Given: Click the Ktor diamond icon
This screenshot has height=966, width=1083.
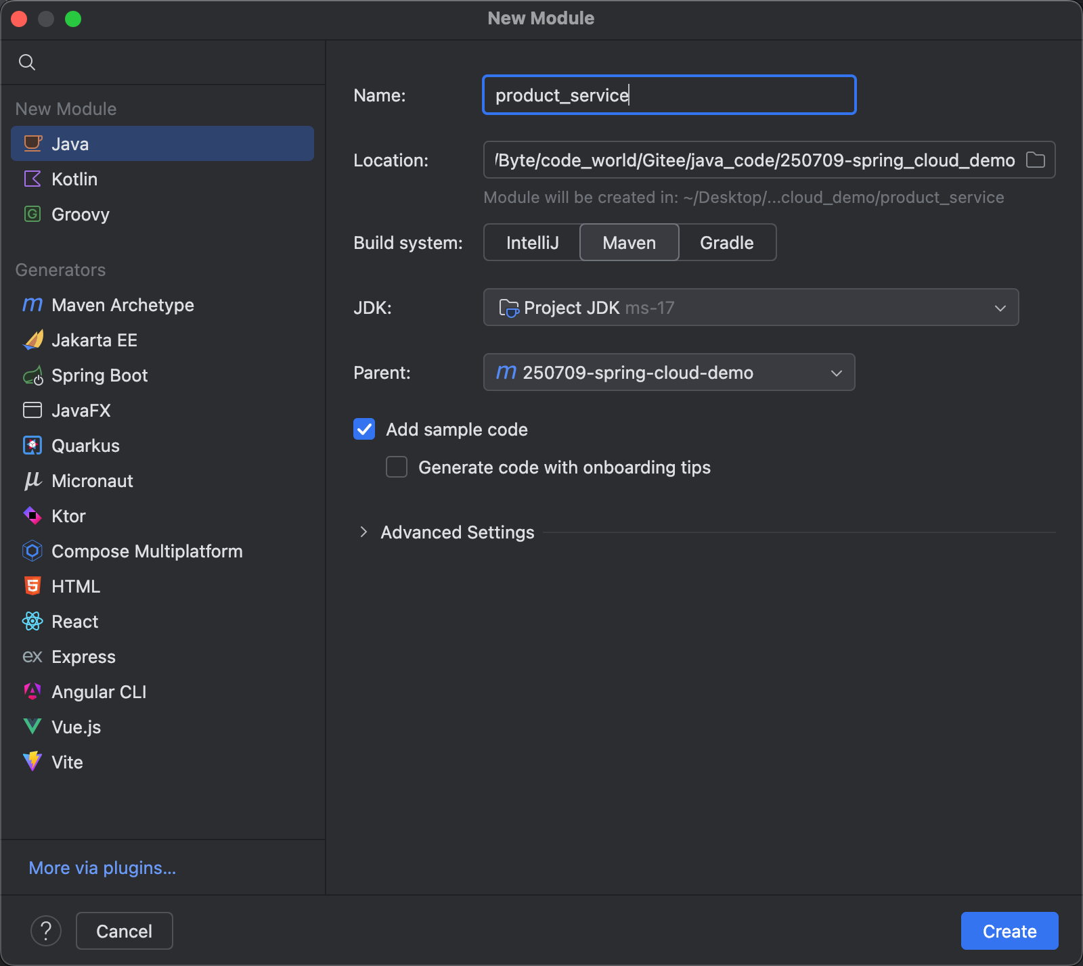Looking at the screenshot, I should coord(32,515).
